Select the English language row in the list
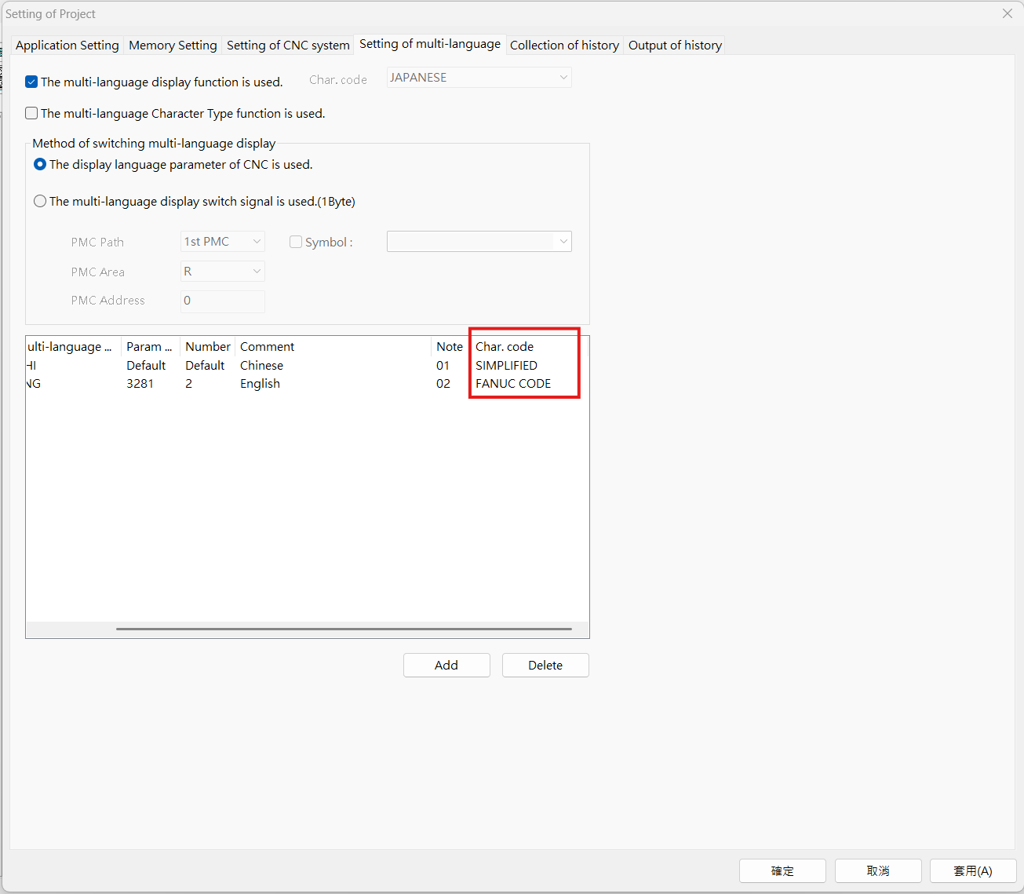 click(261, 383)
